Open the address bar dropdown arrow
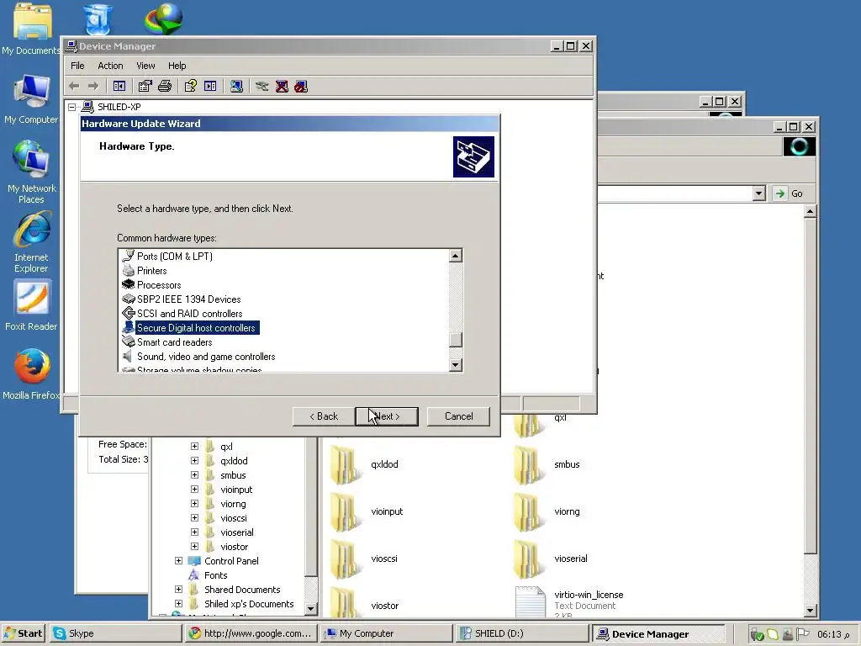Viewport: 861px width, 646px height. coord(759,193)
